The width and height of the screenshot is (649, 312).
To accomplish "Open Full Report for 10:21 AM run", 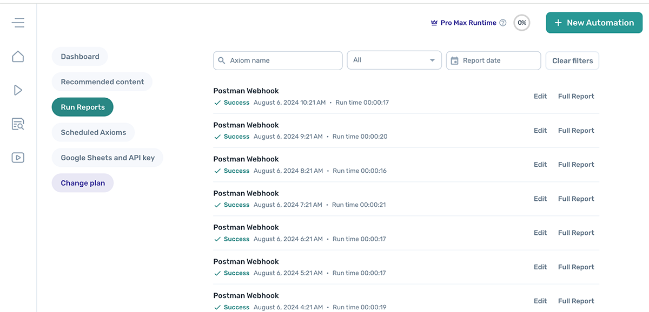I will click(x=576, y=97).
